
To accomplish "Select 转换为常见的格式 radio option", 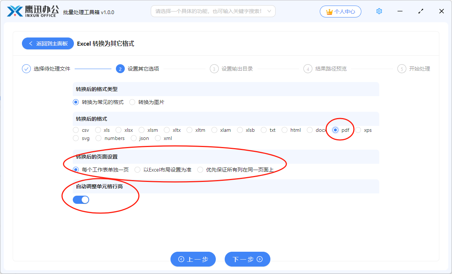I will tap(76, 102).
